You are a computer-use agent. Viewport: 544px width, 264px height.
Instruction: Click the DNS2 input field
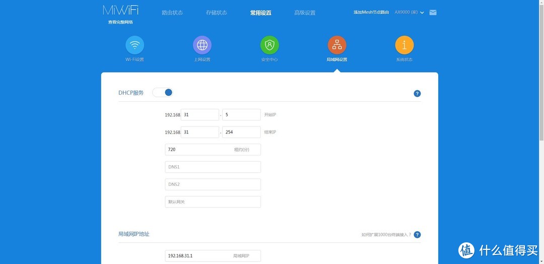click(213, 184)
